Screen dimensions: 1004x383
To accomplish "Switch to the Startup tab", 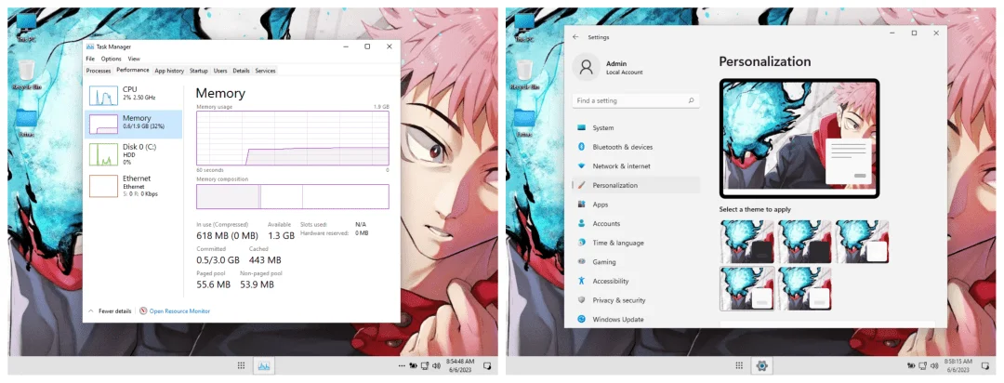I will (x=199, y=71).
